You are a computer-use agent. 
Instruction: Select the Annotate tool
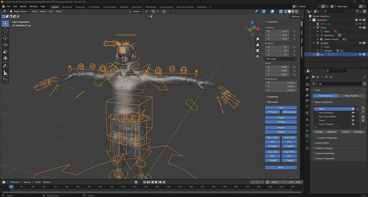[5, 66]
